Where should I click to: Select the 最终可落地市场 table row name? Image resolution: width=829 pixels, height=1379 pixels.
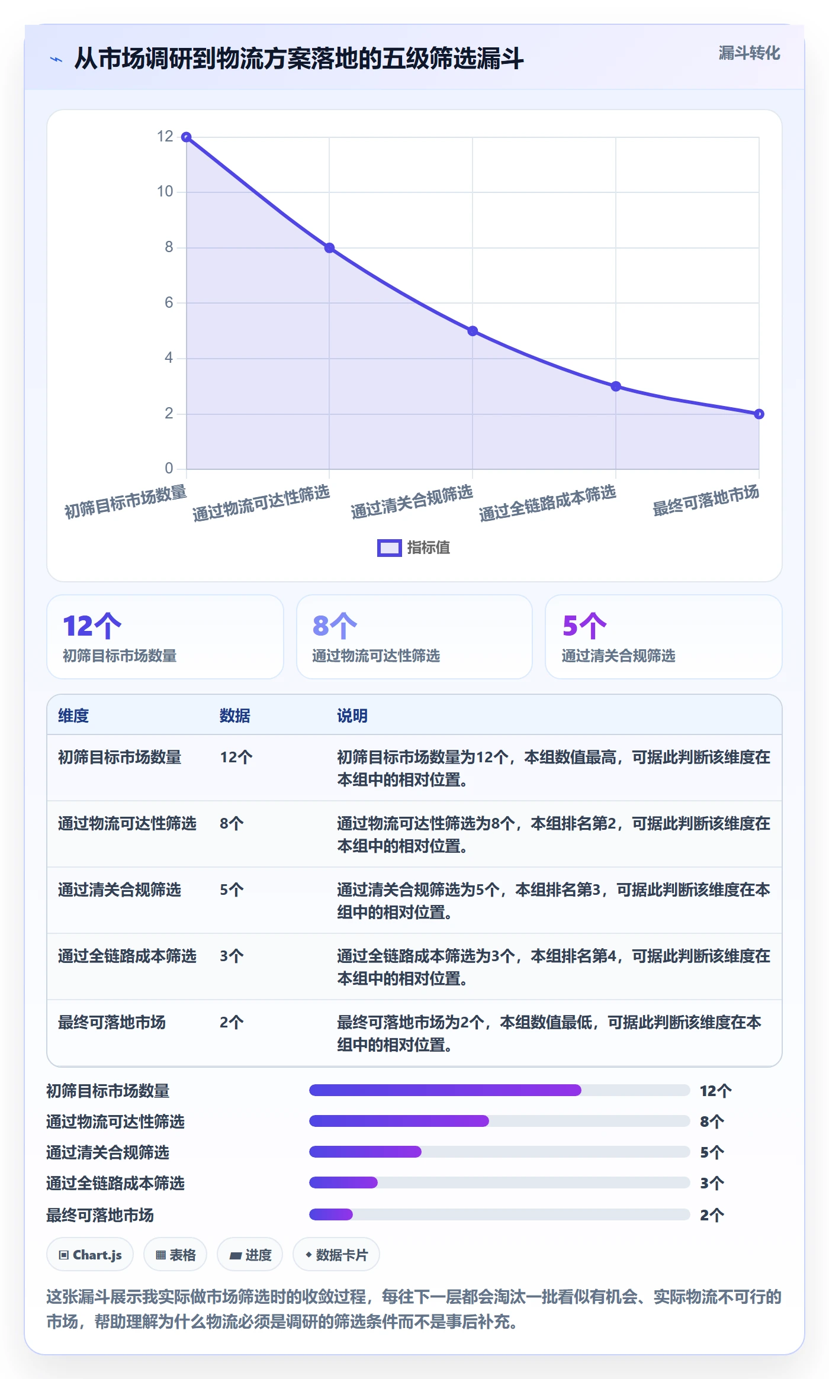click(x=111, y=1022)
